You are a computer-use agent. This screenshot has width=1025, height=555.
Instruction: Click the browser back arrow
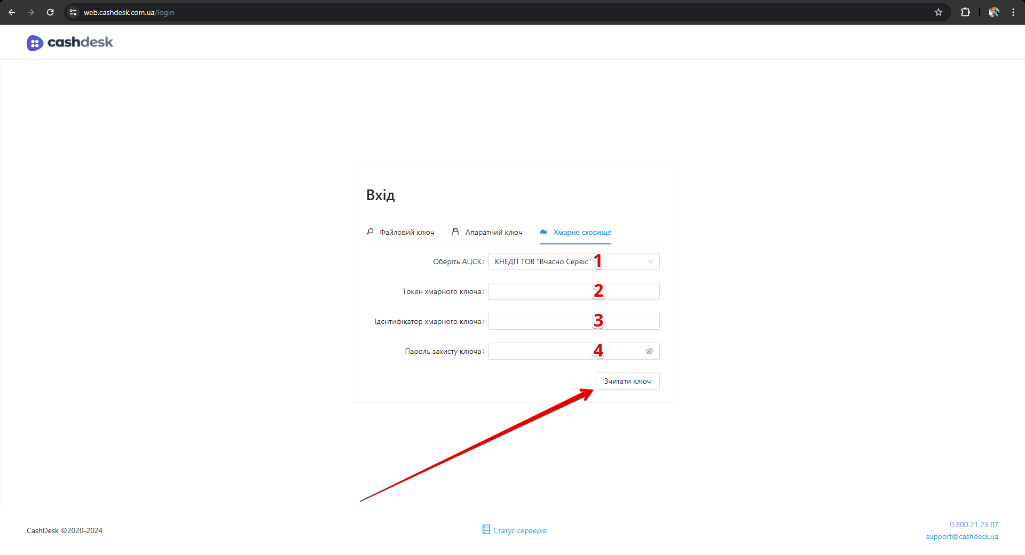pos(12,12)
